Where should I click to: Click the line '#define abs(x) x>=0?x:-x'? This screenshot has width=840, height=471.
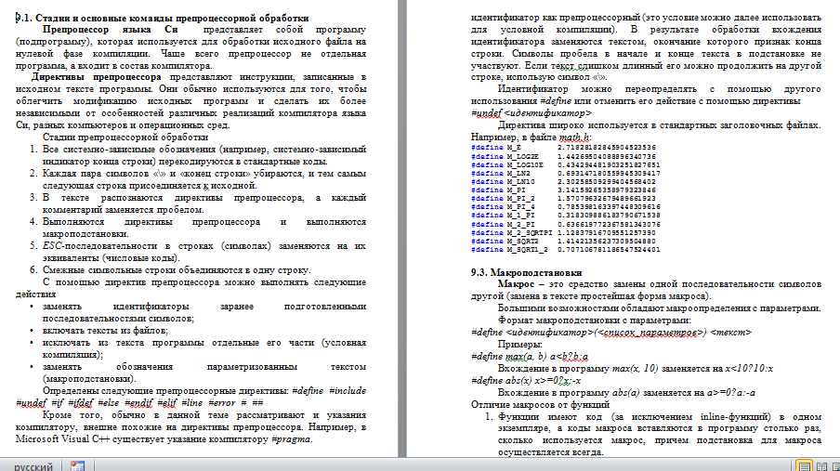[526, 380]
